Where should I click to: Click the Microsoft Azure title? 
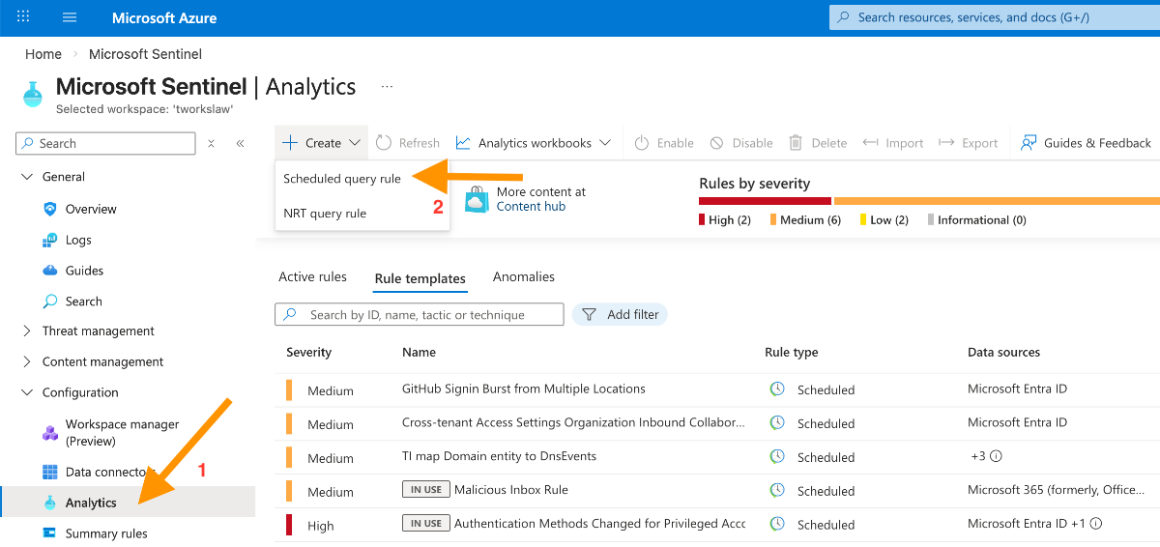click(x=164, y=17)
